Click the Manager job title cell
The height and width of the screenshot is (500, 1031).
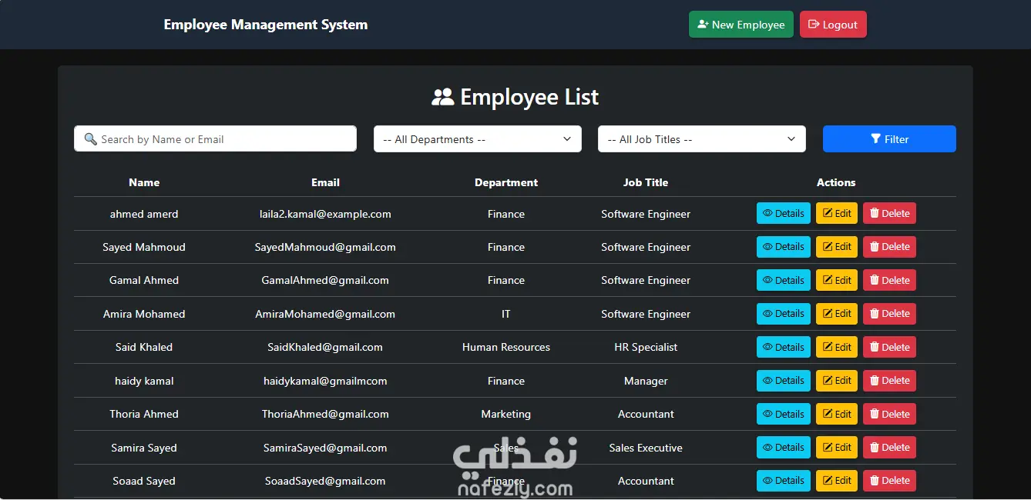click(x=646, y=381)
